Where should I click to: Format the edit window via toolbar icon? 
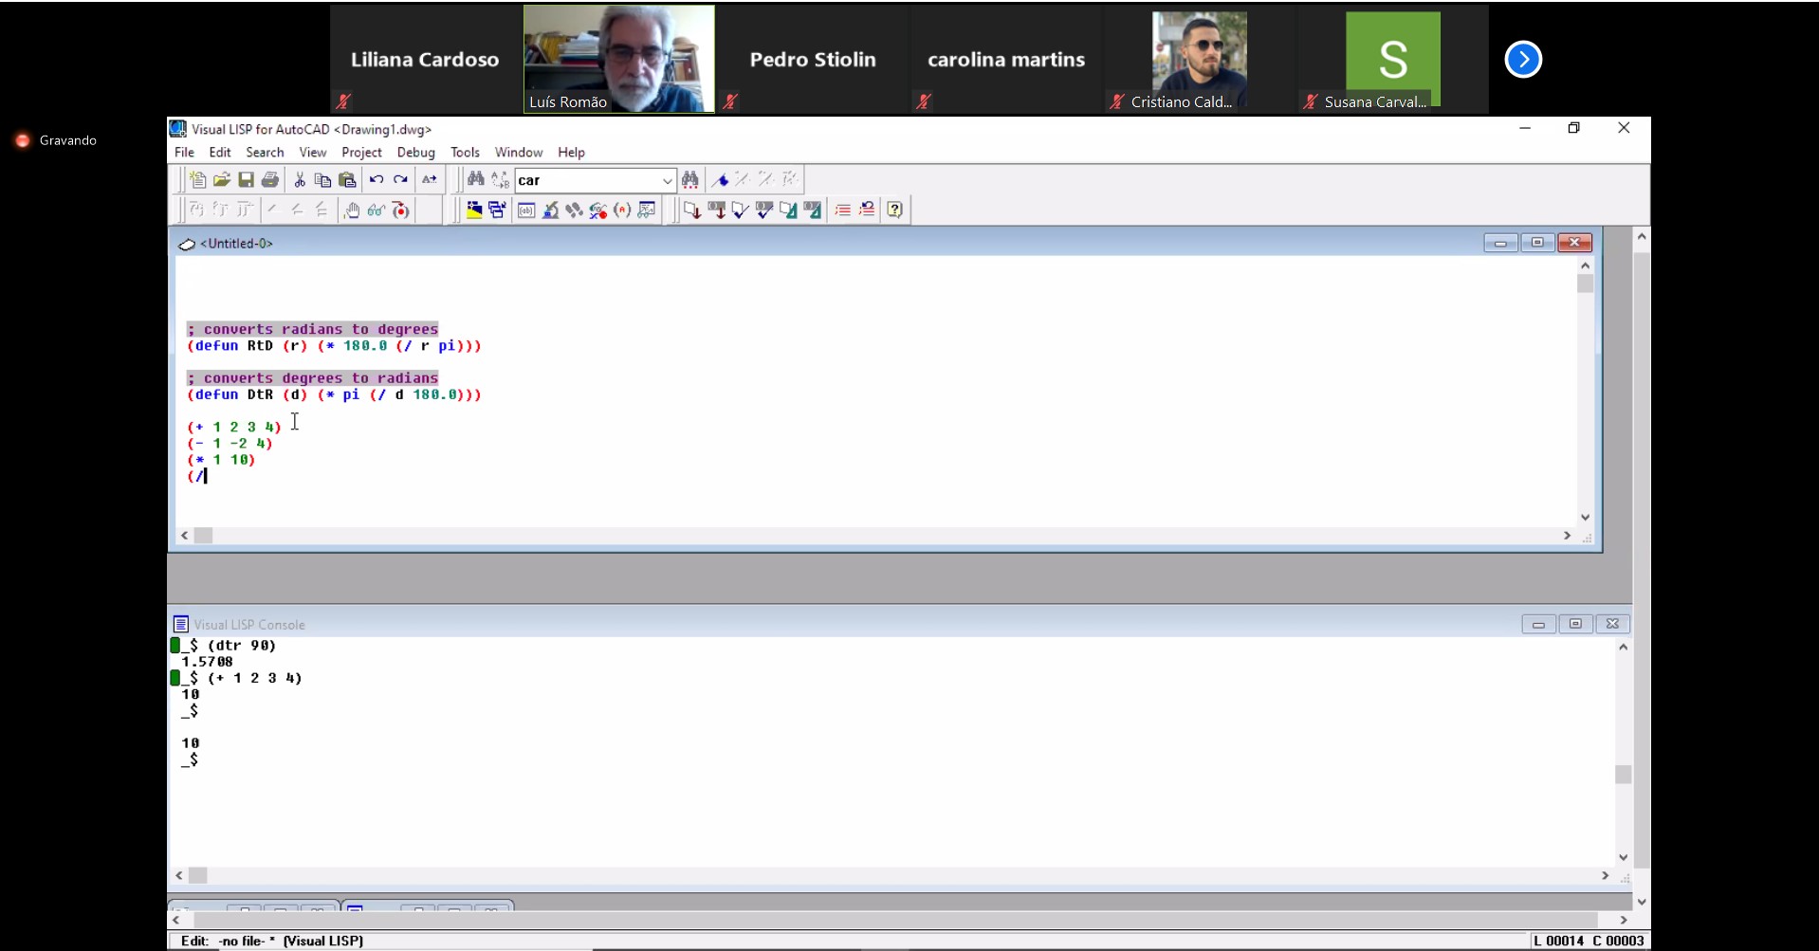[788, 210]
